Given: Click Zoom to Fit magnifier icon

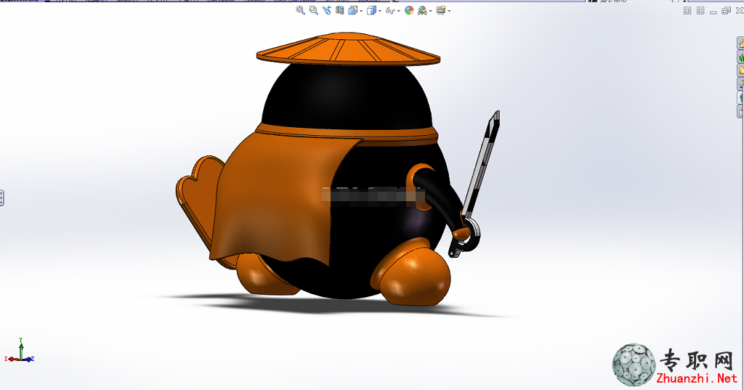Looking at the screenshot, I should point(300,10).
